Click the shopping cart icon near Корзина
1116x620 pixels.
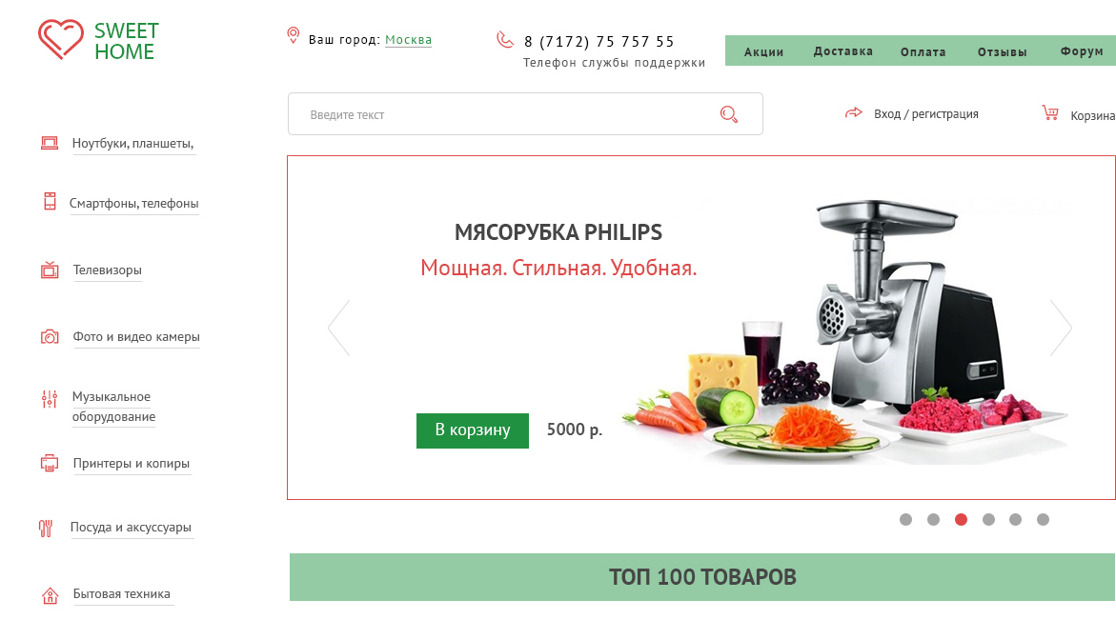pyautogui.click(x=1050, y=112)
